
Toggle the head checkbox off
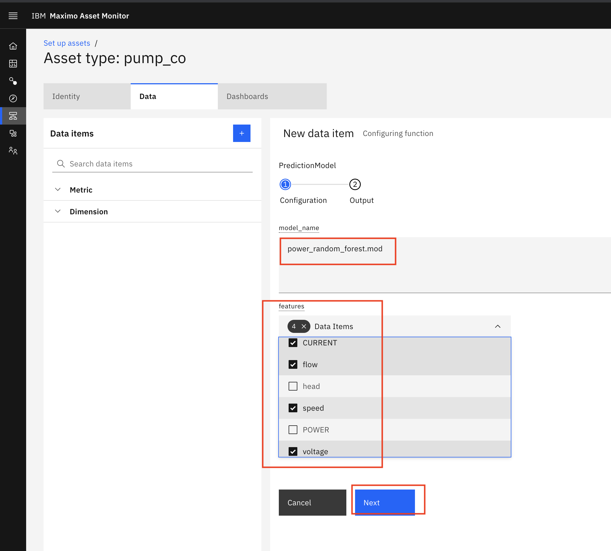tap(293, 386)
